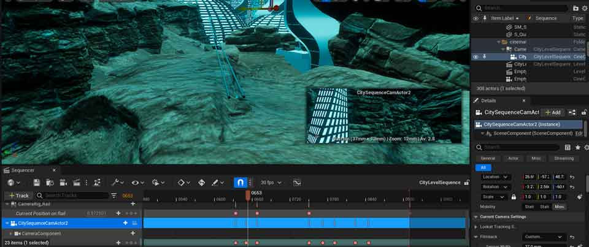Collapse the CitySequenceCamActor2 track
Screen dimensions: 589x247
(7, 223)
